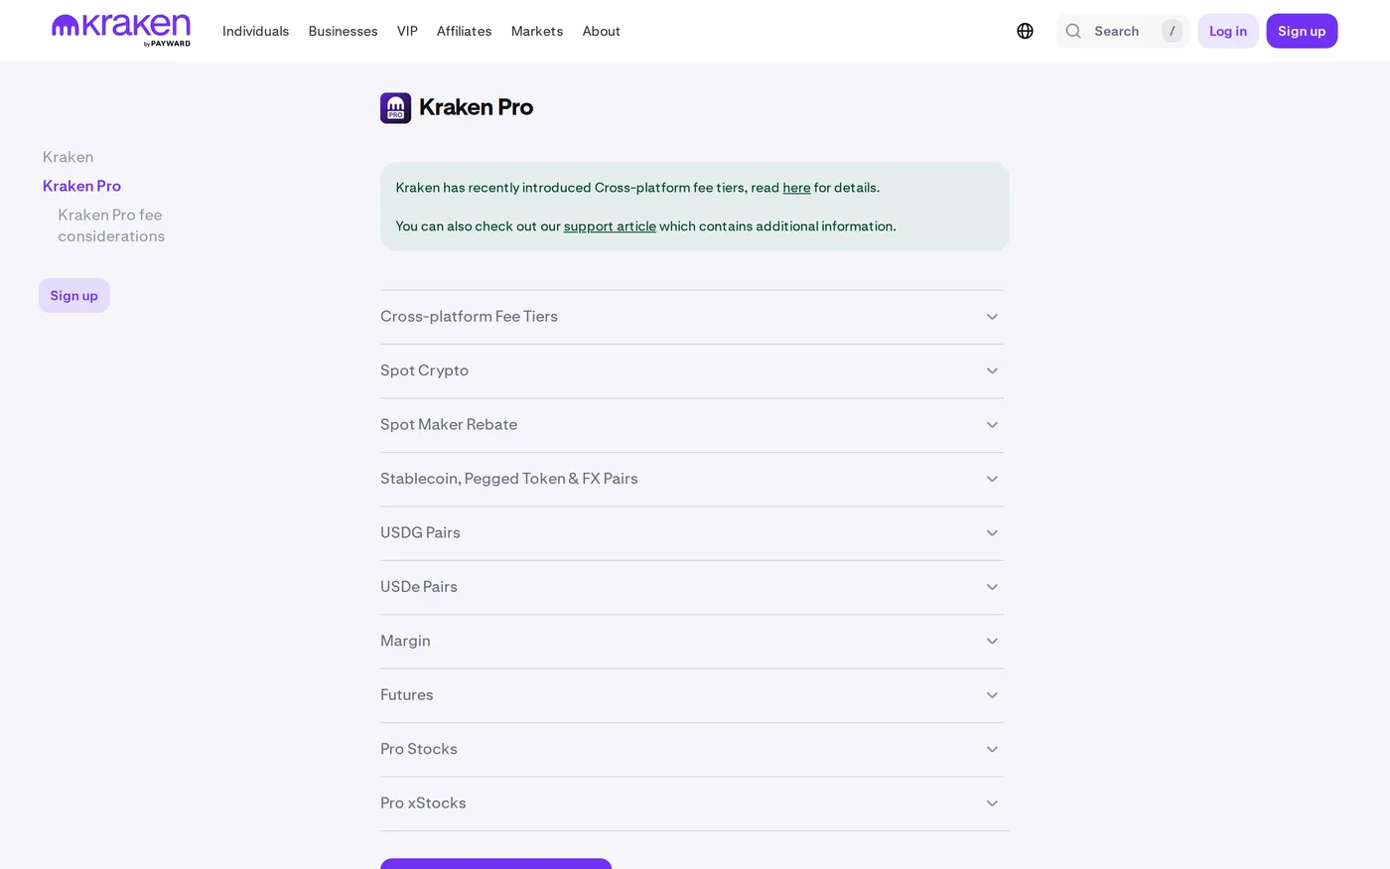The image size is (1390, 869).
Task: Open the 'support article' link
Action: (610, 226)
